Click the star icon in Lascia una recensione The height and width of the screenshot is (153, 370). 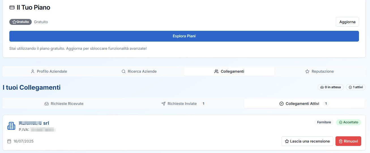click(287, 141)
